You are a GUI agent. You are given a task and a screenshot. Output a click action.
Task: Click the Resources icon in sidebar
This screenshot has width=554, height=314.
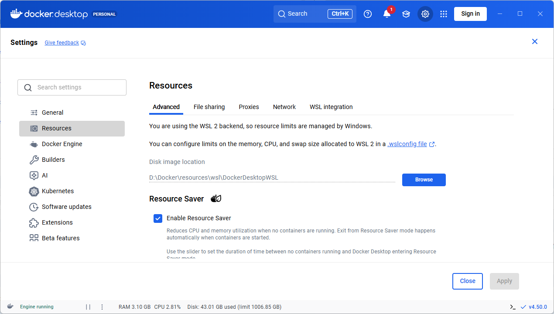pos(34,128)
